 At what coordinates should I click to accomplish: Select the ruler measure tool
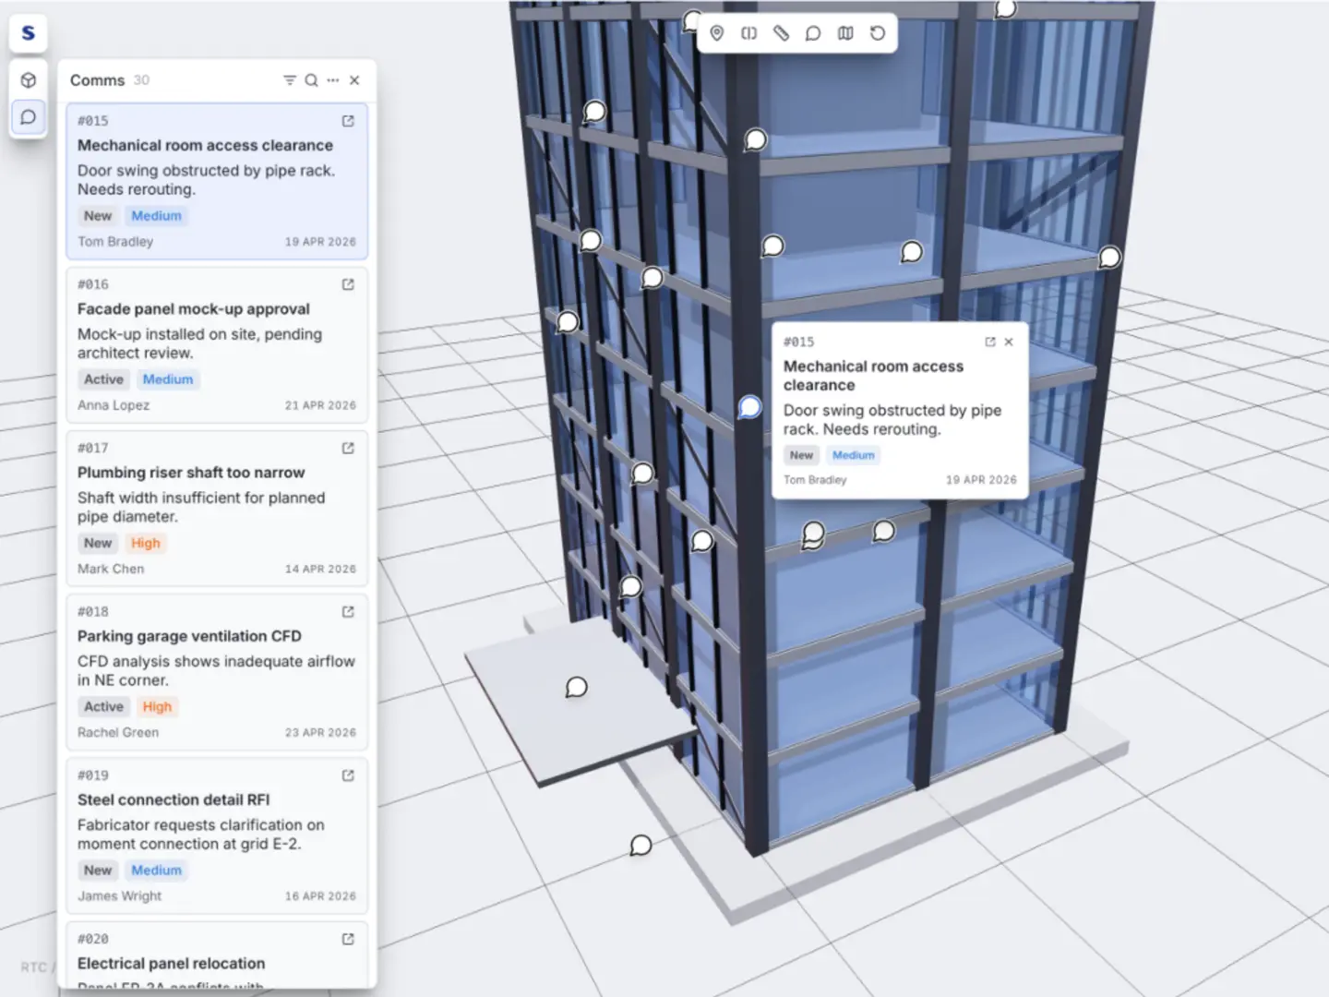(x=781, y=33)
